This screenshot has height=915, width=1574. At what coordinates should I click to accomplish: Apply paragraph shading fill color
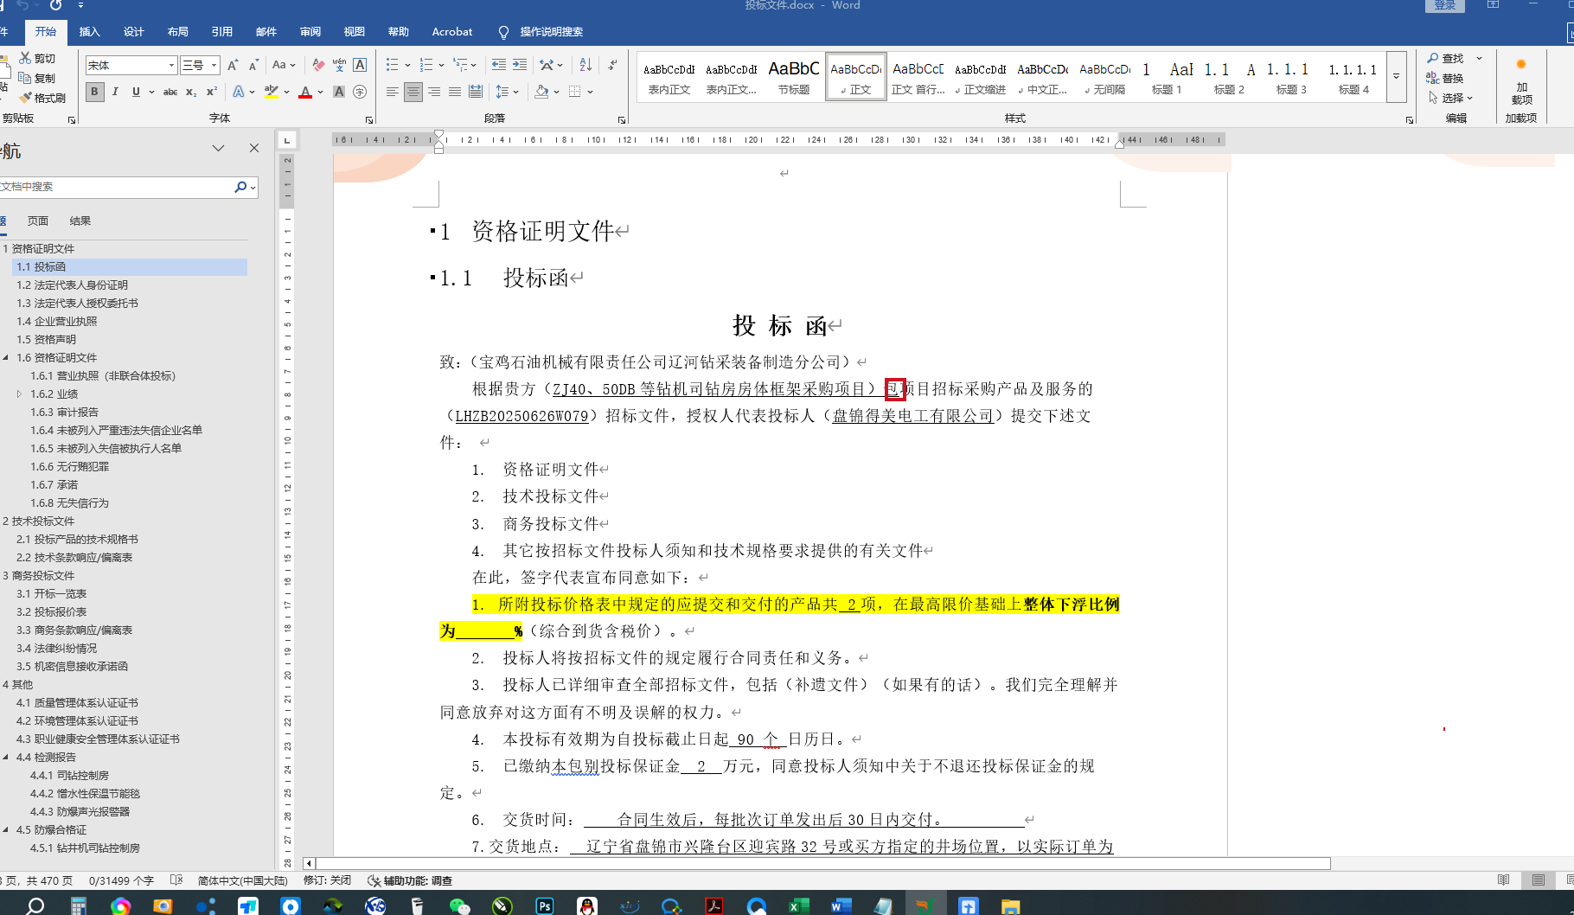coord(541,92)
